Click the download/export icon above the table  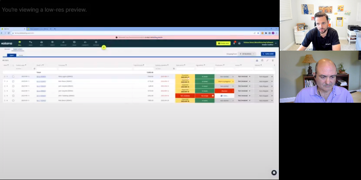point(257,60)
